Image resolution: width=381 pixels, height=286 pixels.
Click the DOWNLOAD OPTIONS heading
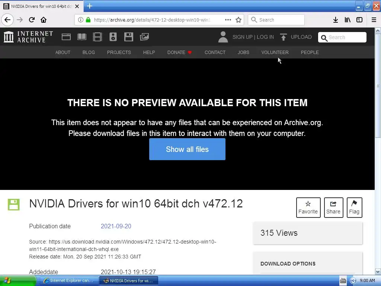(x=288, y=264)
